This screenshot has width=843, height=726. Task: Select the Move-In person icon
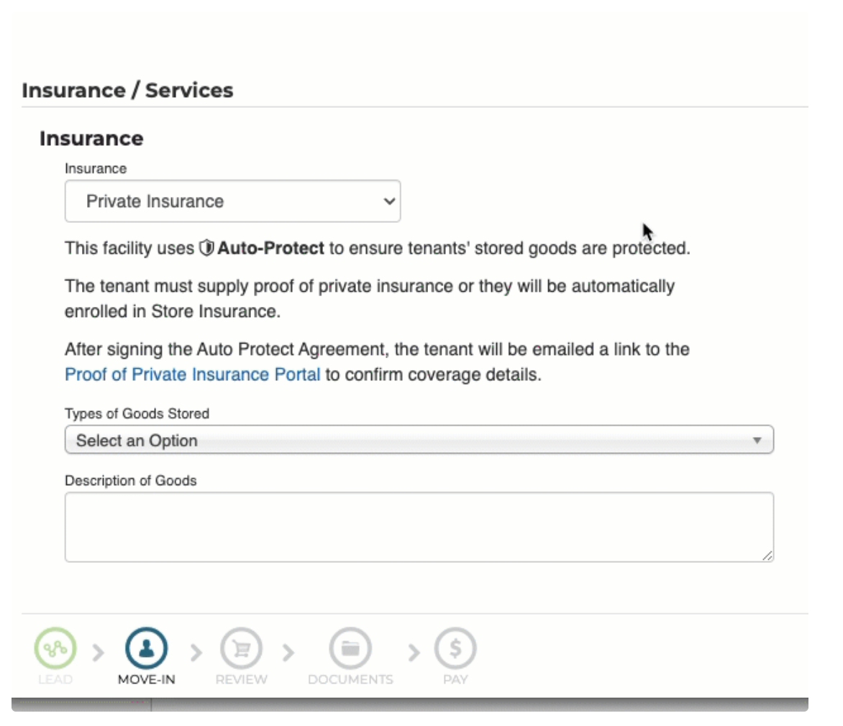coord(146,648)
